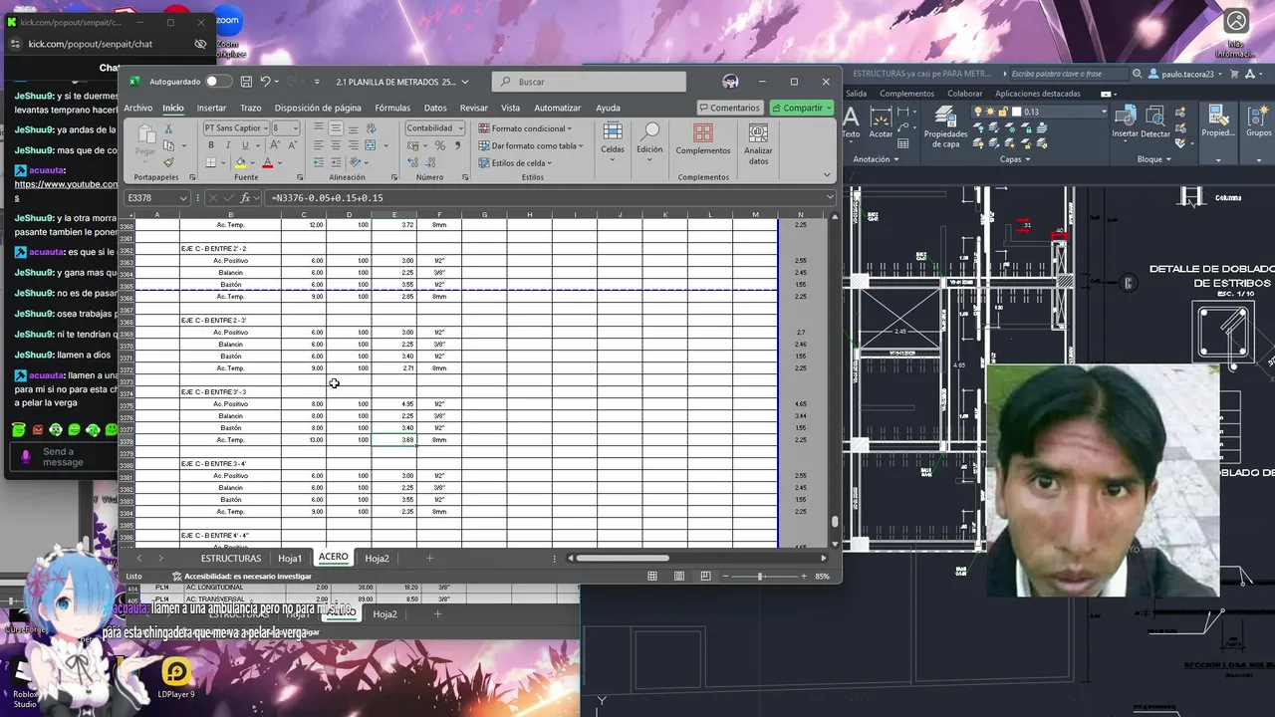Screen dimensions: 1275x717
Task: Toggle the Autoguardado switch in Excel
Action: [219, 82]
